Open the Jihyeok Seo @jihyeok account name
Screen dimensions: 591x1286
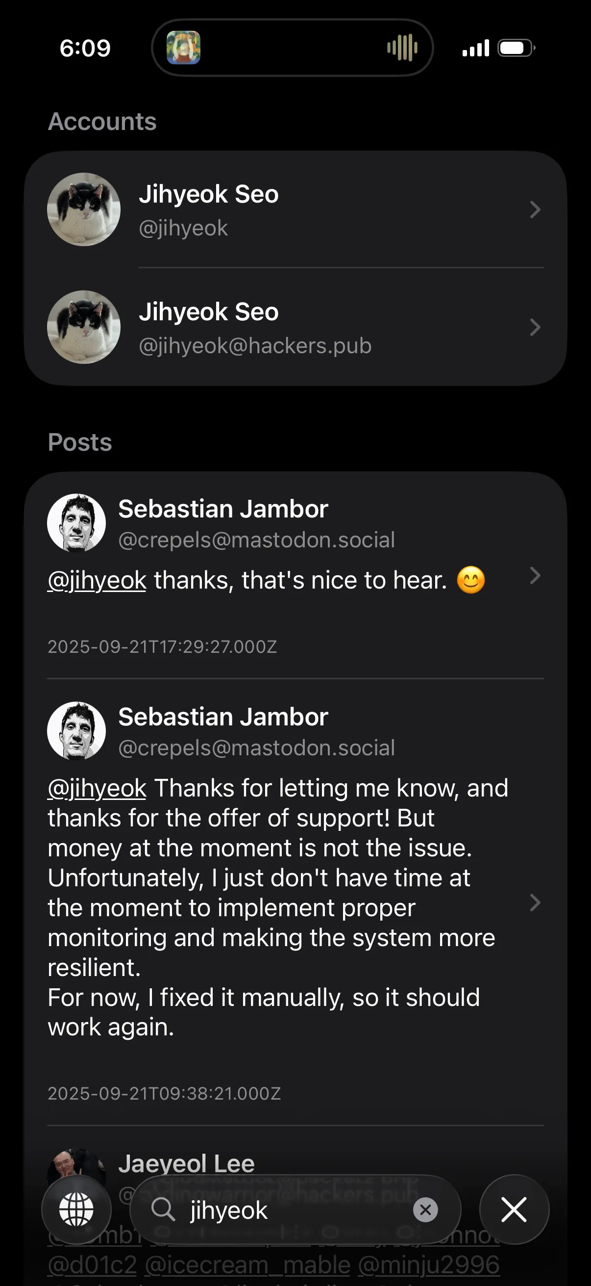click(x=208, y=194)
